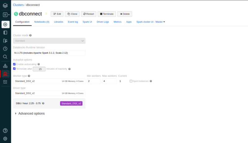This screenshot has height=143, width=248.
Task: Click the Edit button
Action: 57,14
